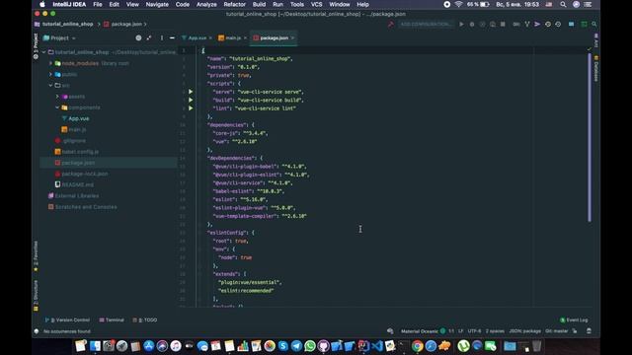Toggle the Structure tool window side tab
Viewport: 632px width, 355px height.
36,296
